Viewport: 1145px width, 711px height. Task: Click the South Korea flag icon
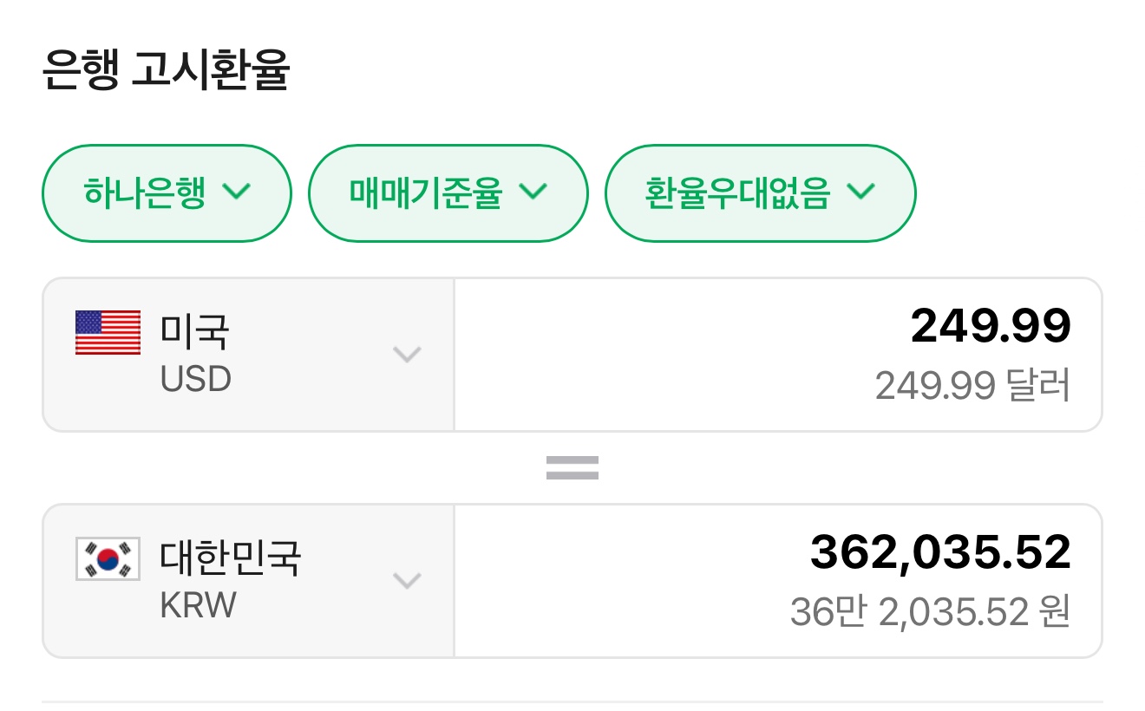pyautogui.click(x=108, y=558)
